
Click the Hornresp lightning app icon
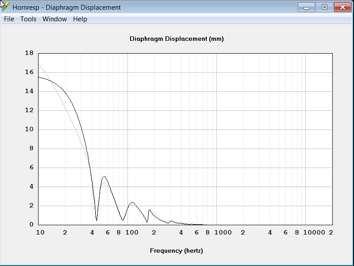click(5, 7)
